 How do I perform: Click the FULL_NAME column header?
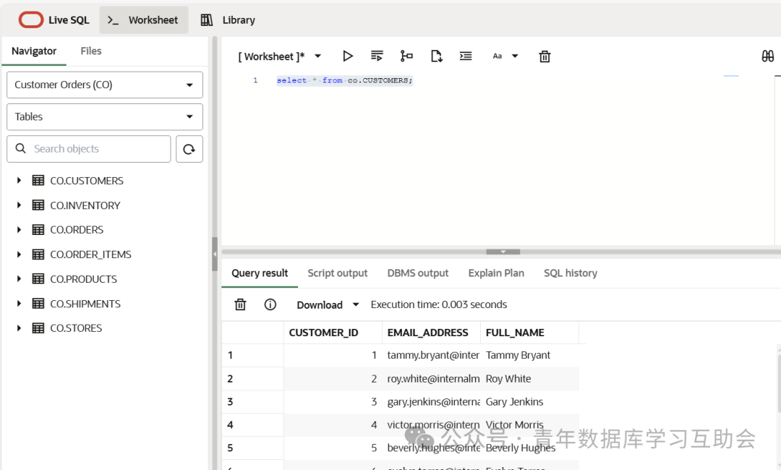click(x=529, y=333)
